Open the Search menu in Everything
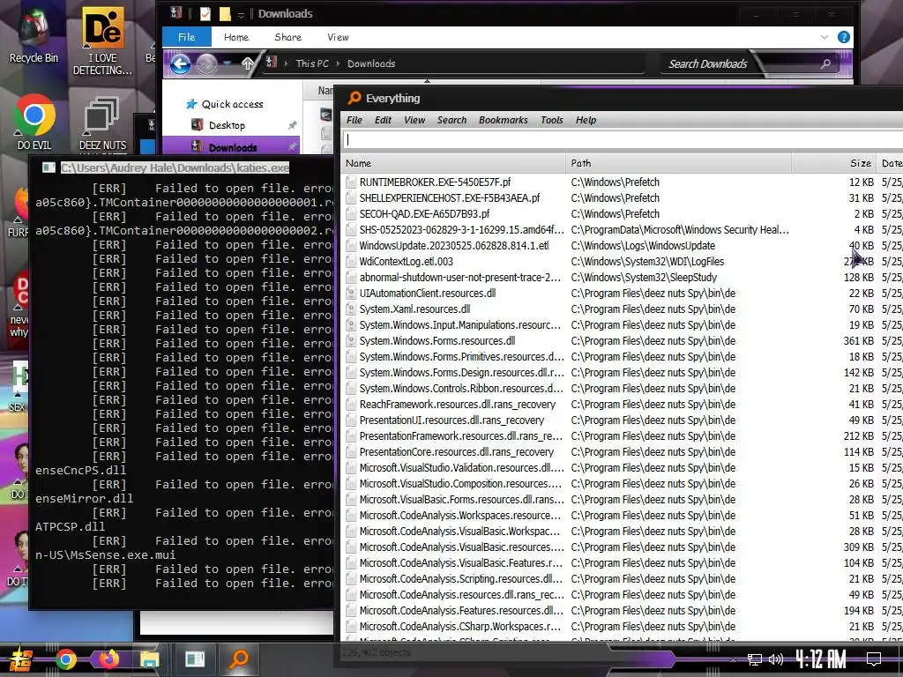 [451, 120]
